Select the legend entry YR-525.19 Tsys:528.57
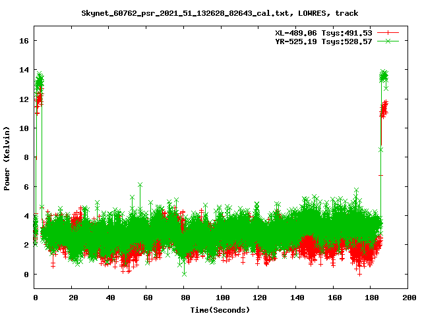Image resolution: width=422 pixels, height=316 pixels. pyautogui.click(x=324, y=41)
